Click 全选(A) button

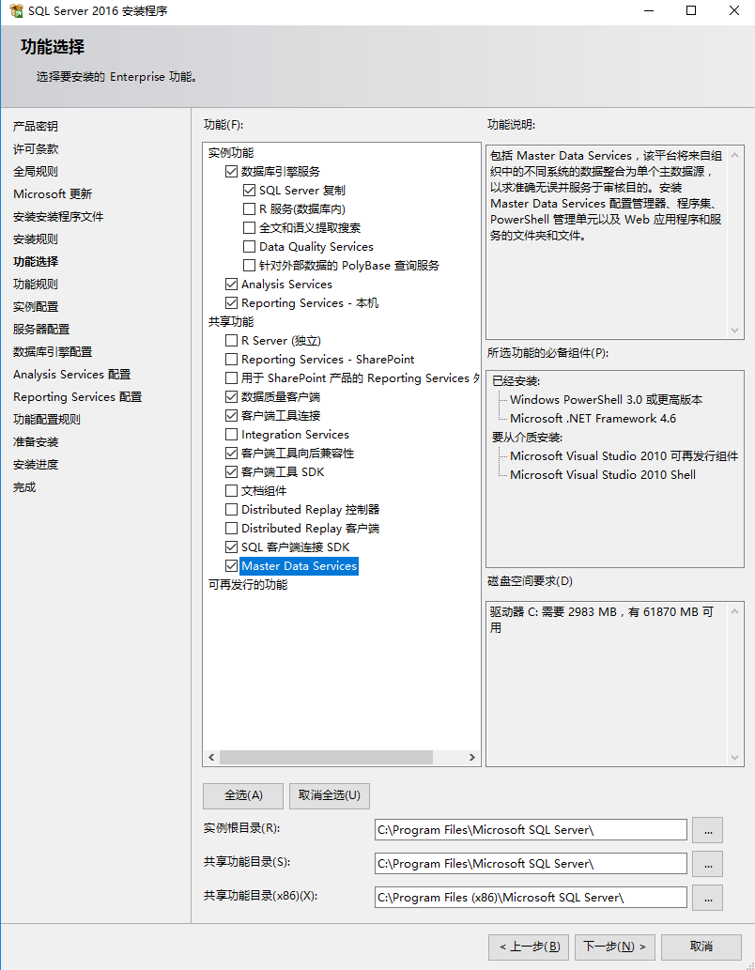[243, 795]
